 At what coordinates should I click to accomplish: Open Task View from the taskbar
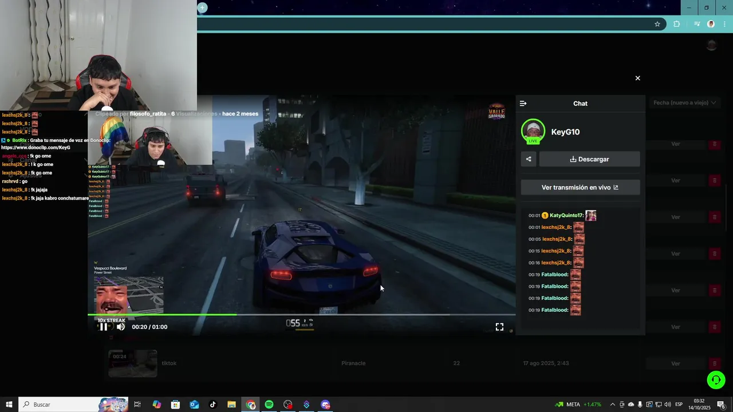coord(137,405)
